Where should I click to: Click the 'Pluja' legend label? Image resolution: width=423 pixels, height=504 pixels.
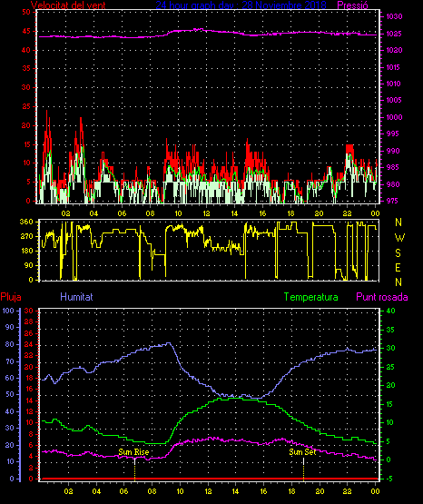(11, 297)
